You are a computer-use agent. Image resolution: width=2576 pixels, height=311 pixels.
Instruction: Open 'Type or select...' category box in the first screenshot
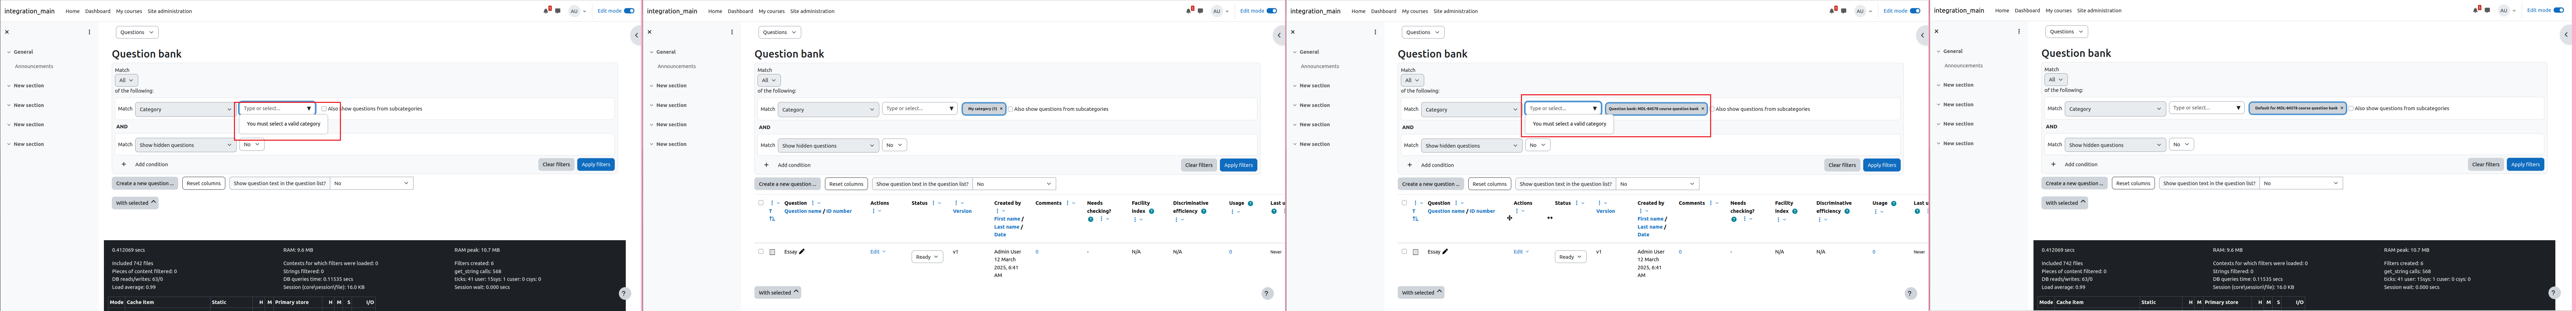pos(277,108)
